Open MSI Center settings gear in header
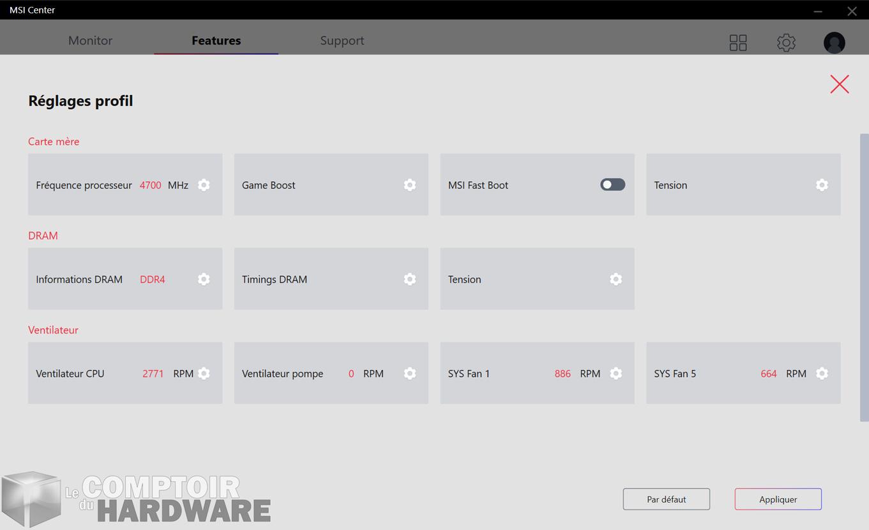869x530 pixels. (x=786, y=43)
